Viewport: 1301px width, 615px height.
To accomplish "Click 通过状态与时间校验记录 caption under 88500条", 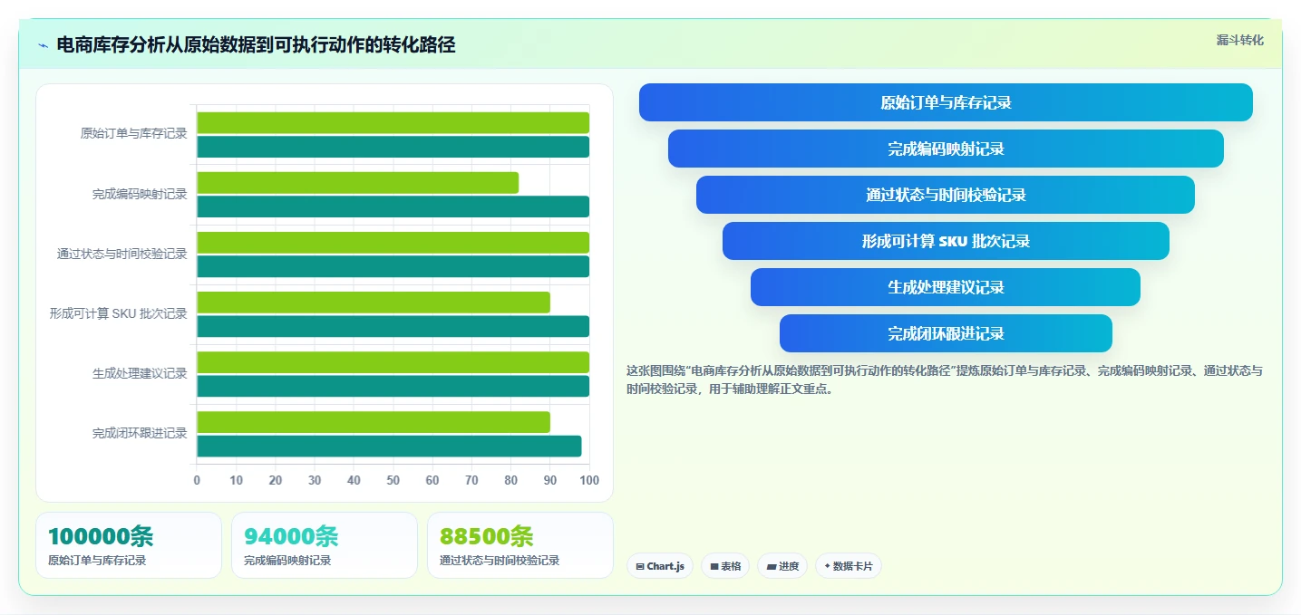I will tap(500, 561).
